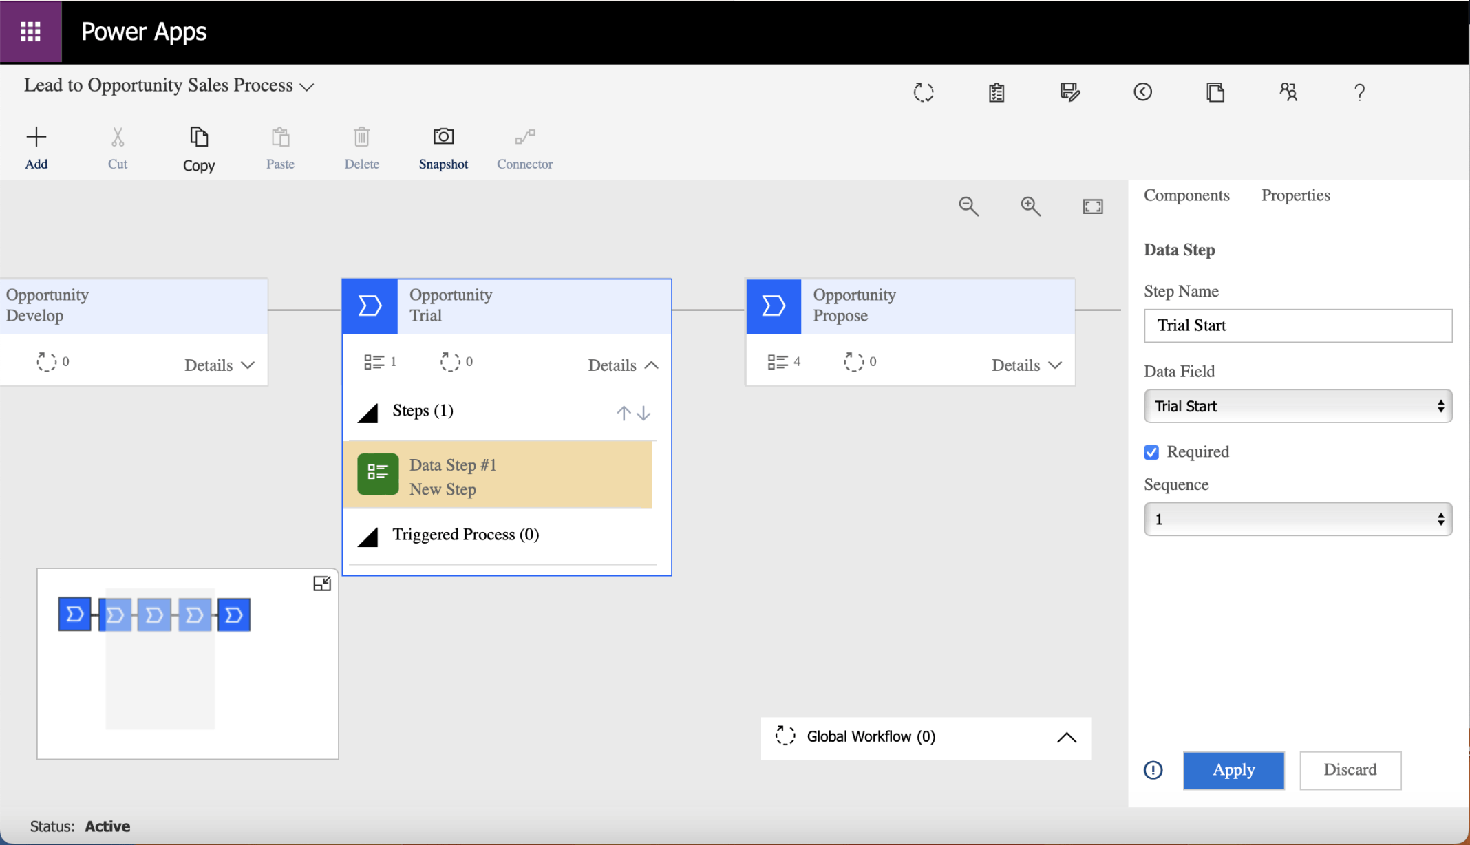Viewport: 1470px width, 845px height.
Task: Zoom in on the canvas
Action: (1030, 206)
